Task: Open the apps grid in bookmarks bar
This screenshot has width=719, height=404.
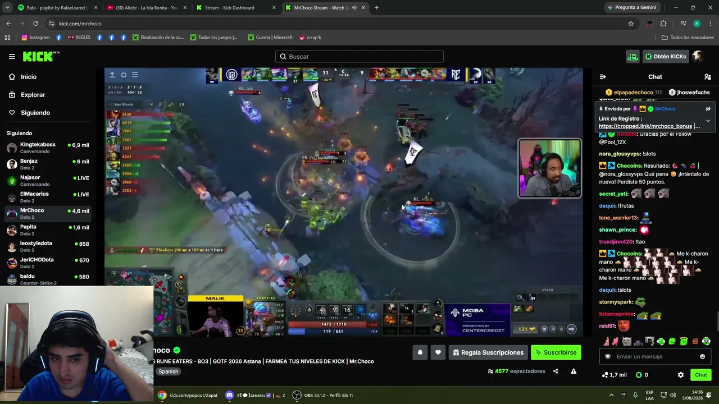Action: [x=7, y=38]
